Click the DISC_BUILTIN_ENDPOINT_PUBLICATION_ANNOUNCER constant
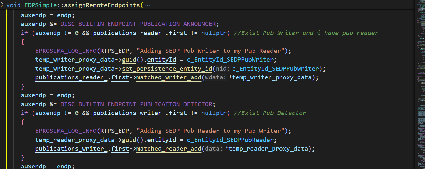 pos(138,24)
